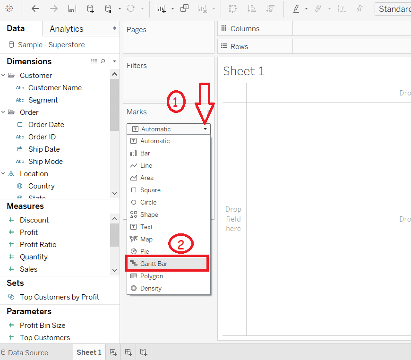Click the Save icon in toolbar
The image size is (411, 360).
[72, 9]
